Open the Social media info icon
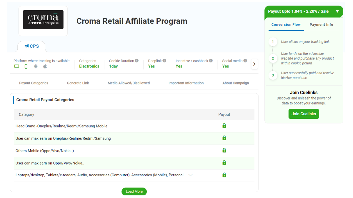 tap(245, 60)
